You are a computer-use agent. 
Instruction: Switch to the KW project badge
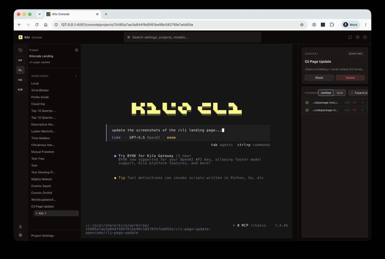pyautogui.click(x=21, y=90)
